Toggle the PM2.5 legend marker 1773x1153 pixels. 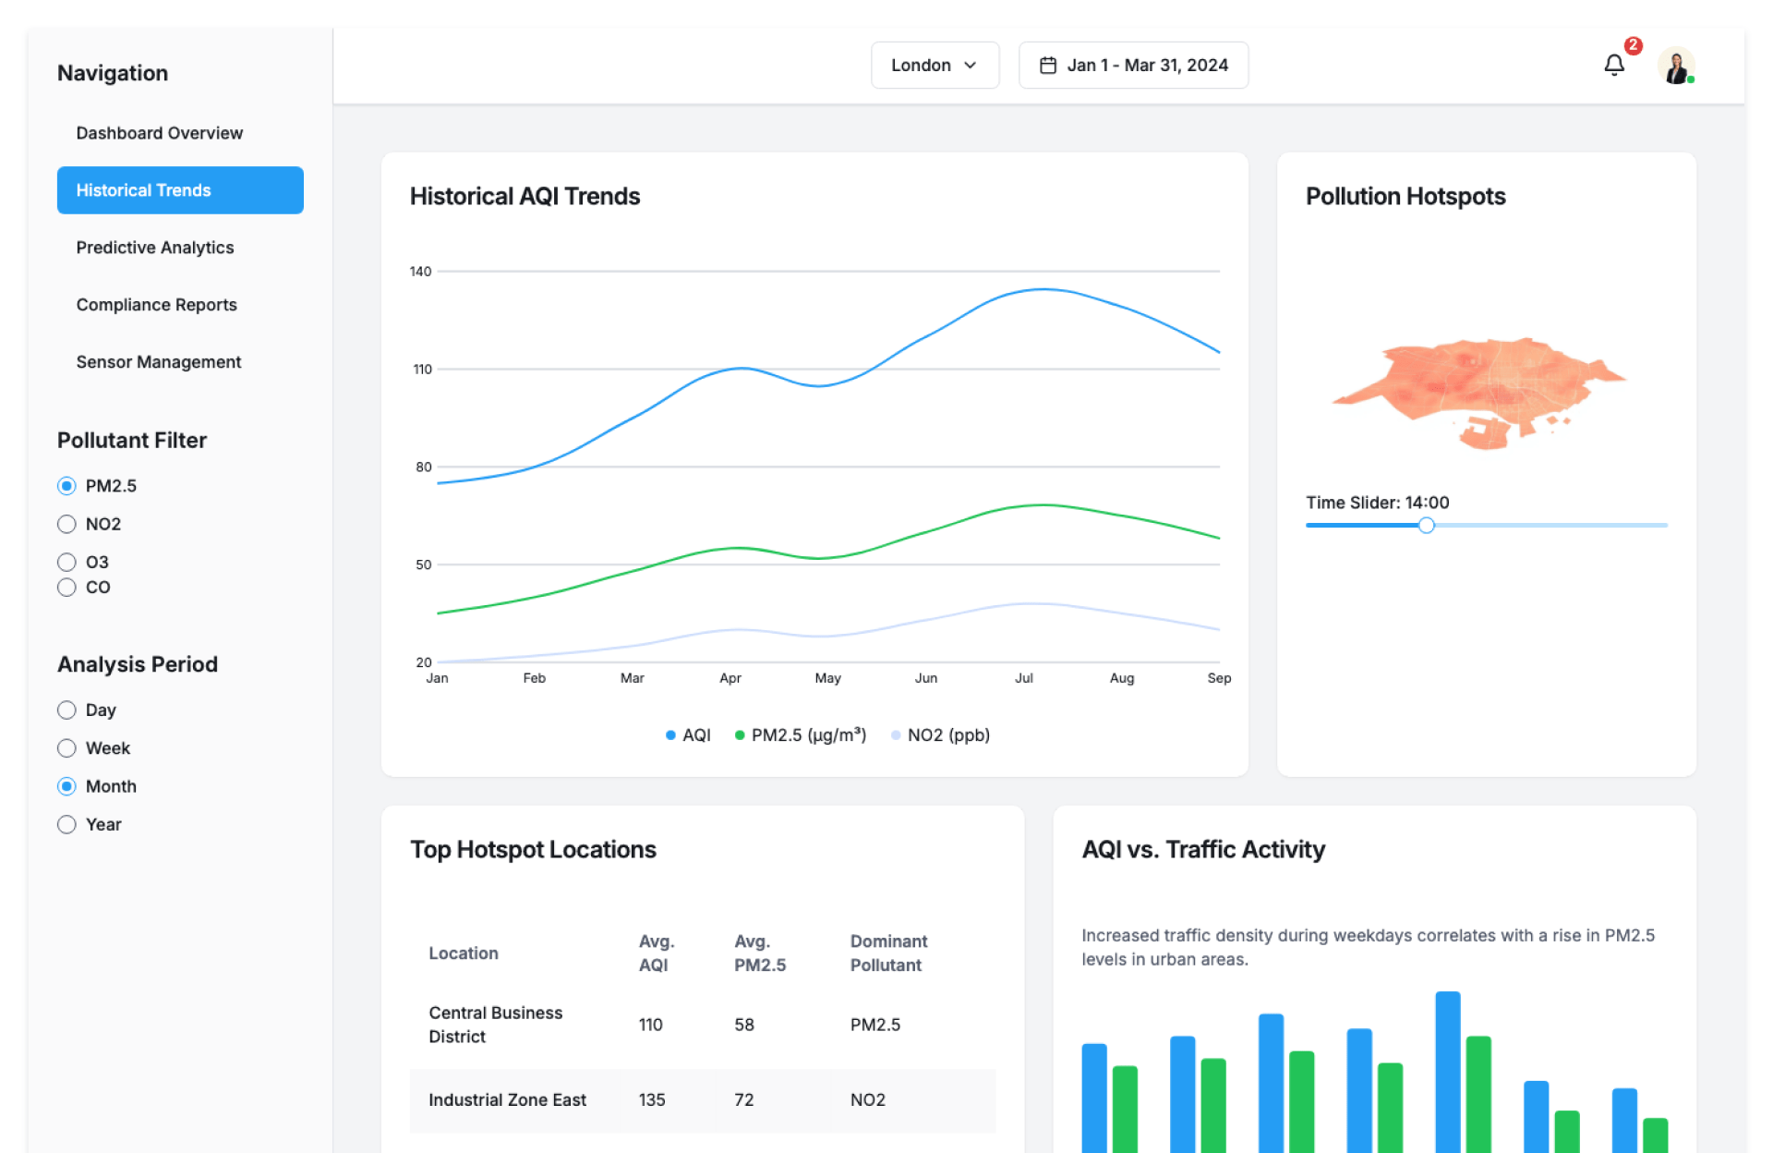(x=740, y=735)
